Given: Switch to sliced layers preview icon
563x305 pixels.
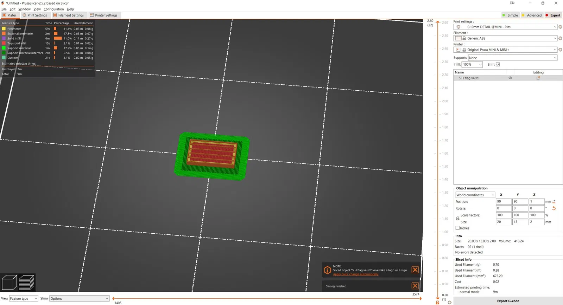Looking at the screenshot, I should (x=26, y=282).
